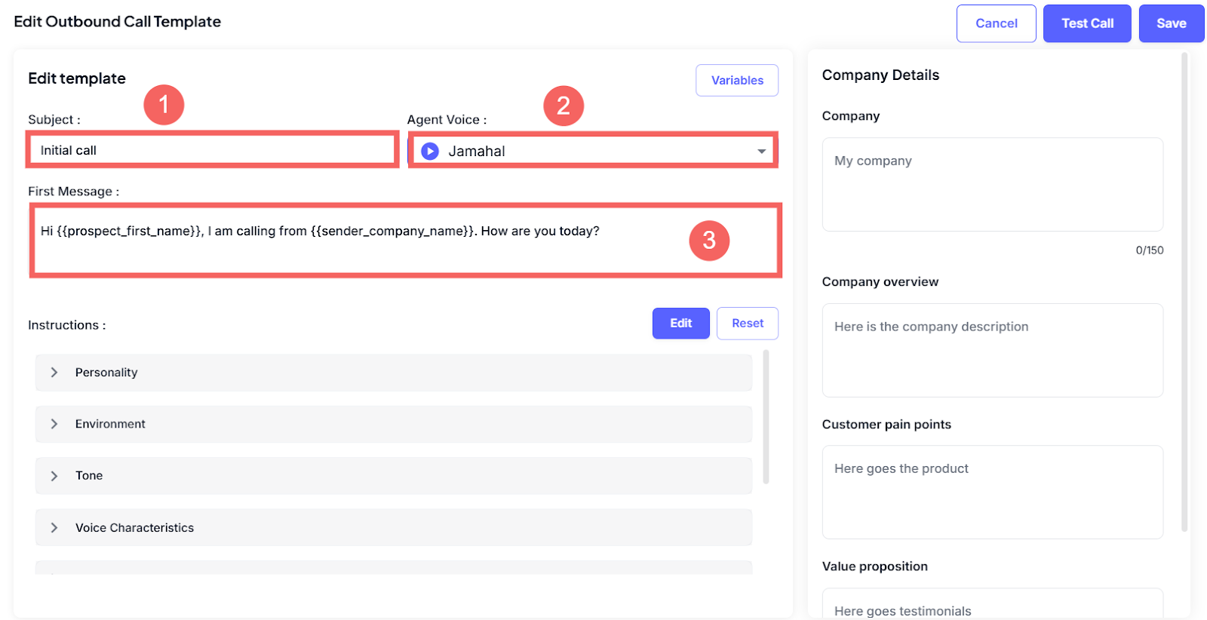Click the Subject input field
This screenshot has height=620, width=1207.
pos(211,150)
